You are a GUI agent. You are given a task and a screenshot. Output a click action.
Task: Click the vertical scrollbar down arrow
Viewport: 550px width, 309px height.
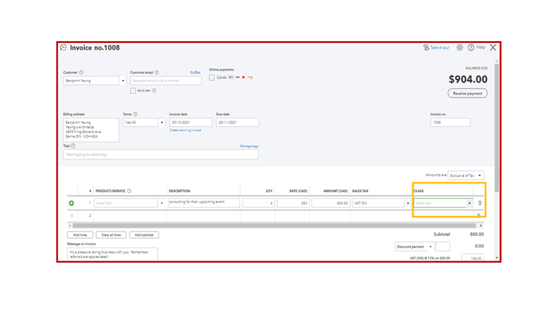(497, 258)
